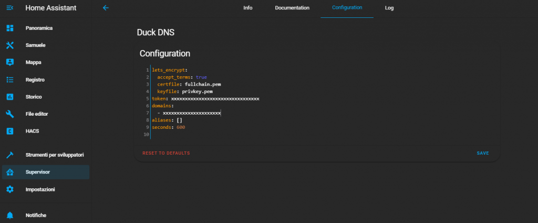Select Mappa in the sidebar
Viewport: 538px width, 223px height.
[46, 63]
